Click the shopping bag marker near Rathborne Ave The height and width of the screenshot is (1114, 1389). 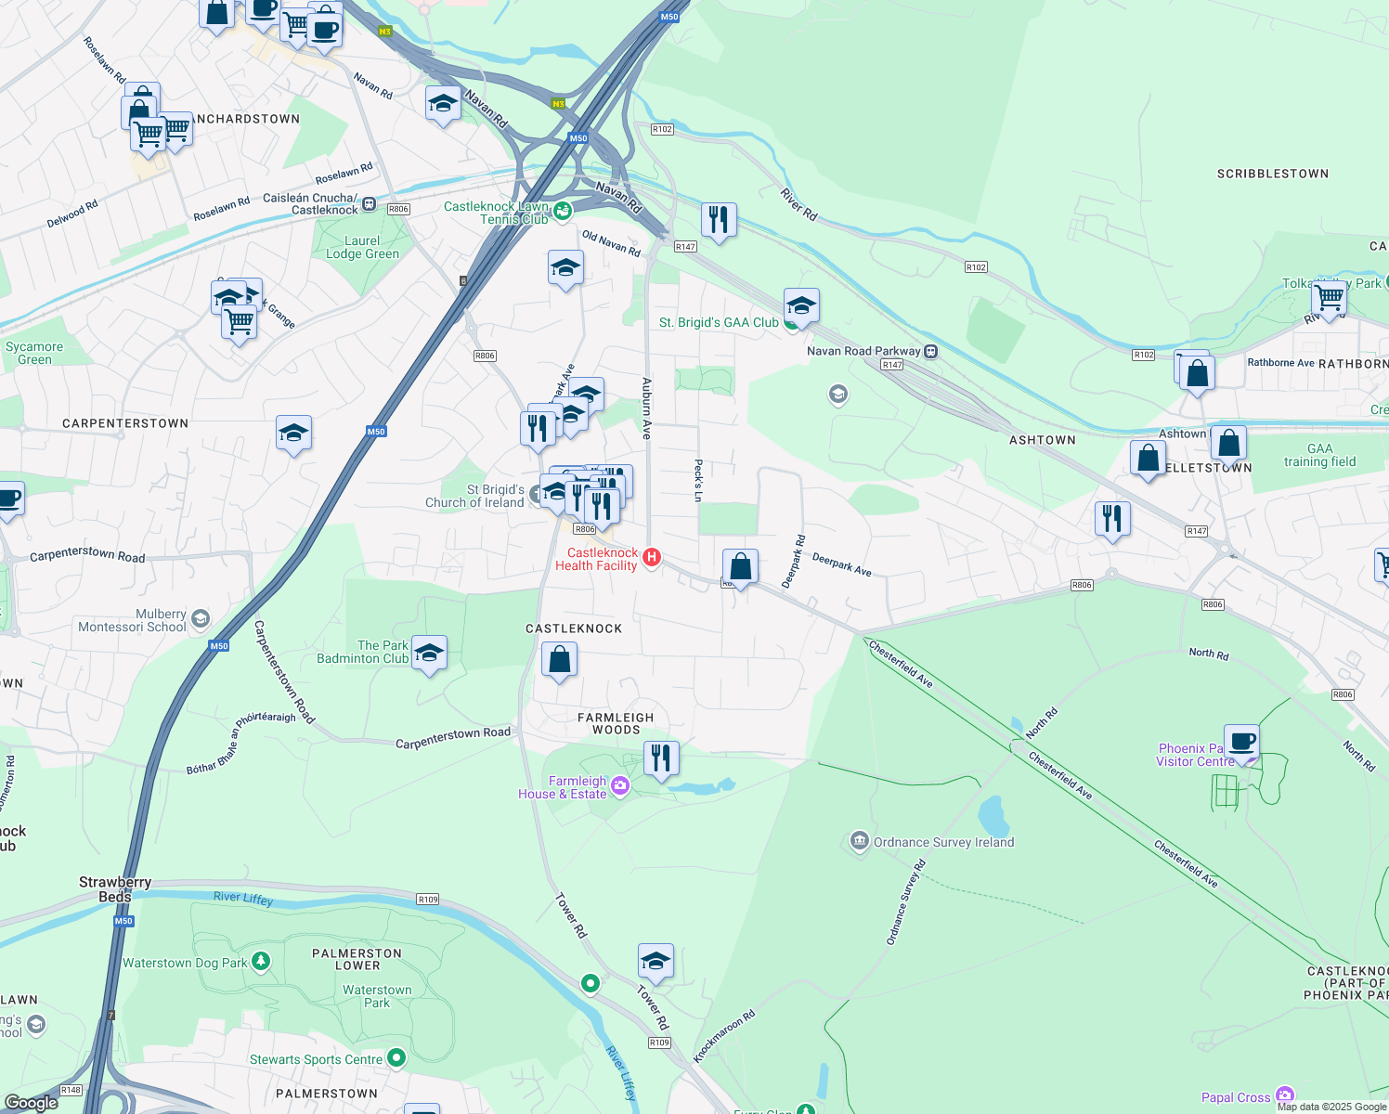point(1198,375)
